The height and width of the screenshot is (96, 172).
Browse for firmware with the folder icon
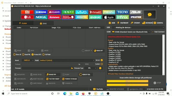pos(72,68)
